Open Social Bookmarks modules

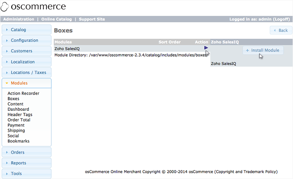(18, 138)
